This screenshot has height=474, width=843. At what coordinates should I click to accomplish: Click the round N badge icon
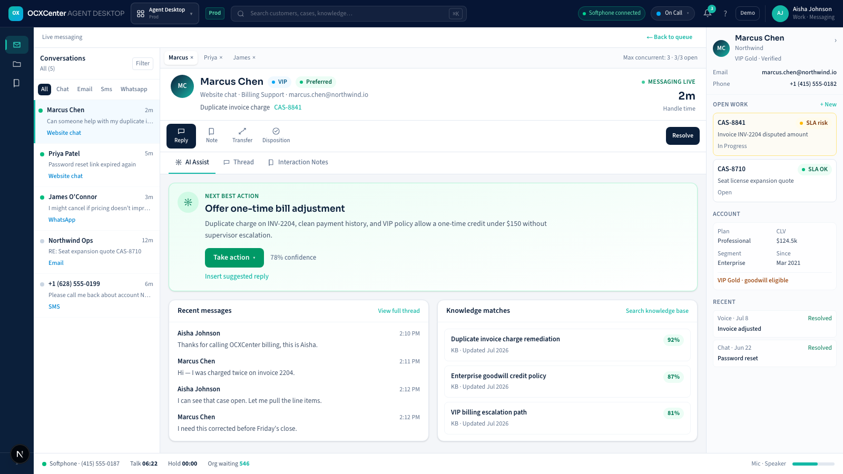click(x=19, y=454)
